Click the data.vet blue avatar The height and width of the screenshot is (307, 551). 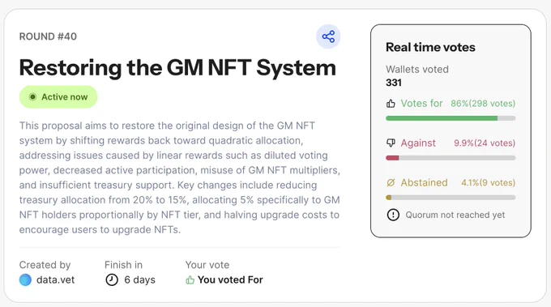pos(25,280)
